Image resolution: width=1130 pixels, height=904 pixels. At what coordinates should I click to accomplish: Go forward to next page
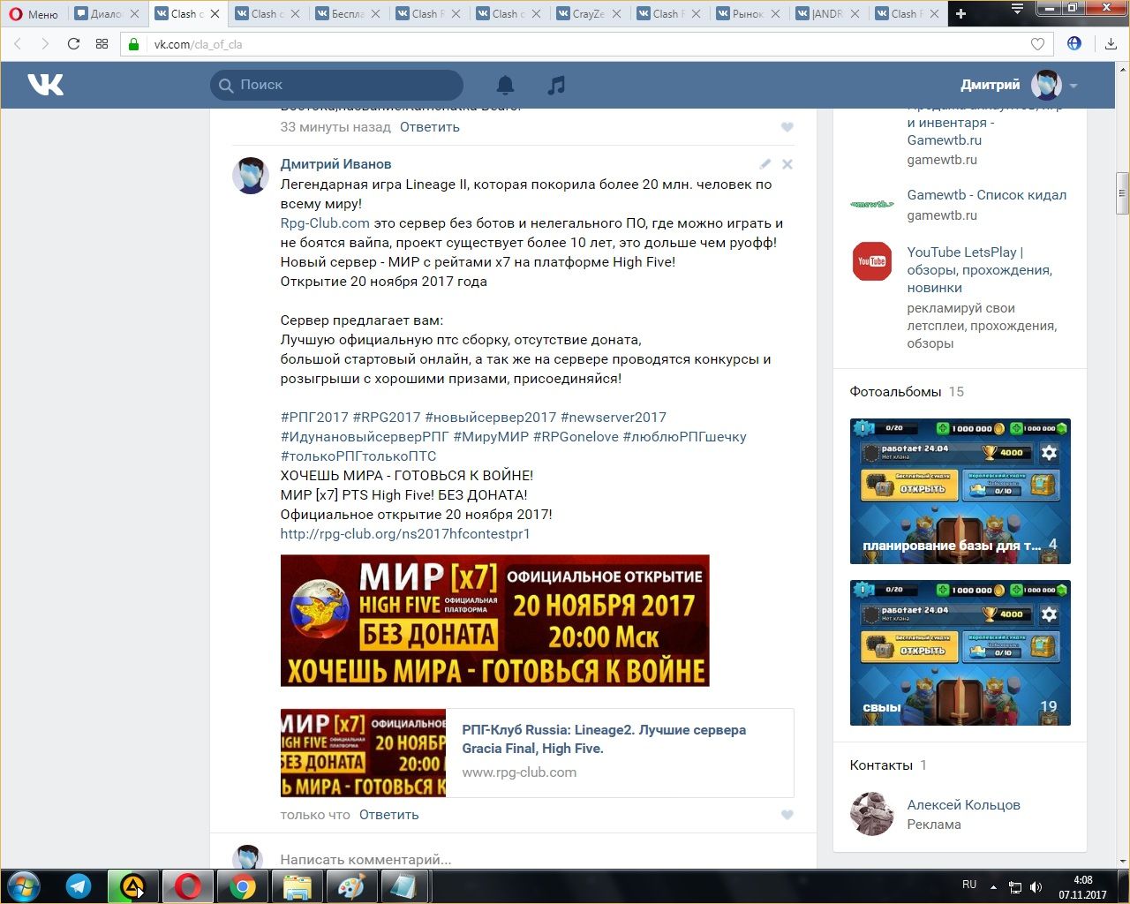[x=45, y=44]
